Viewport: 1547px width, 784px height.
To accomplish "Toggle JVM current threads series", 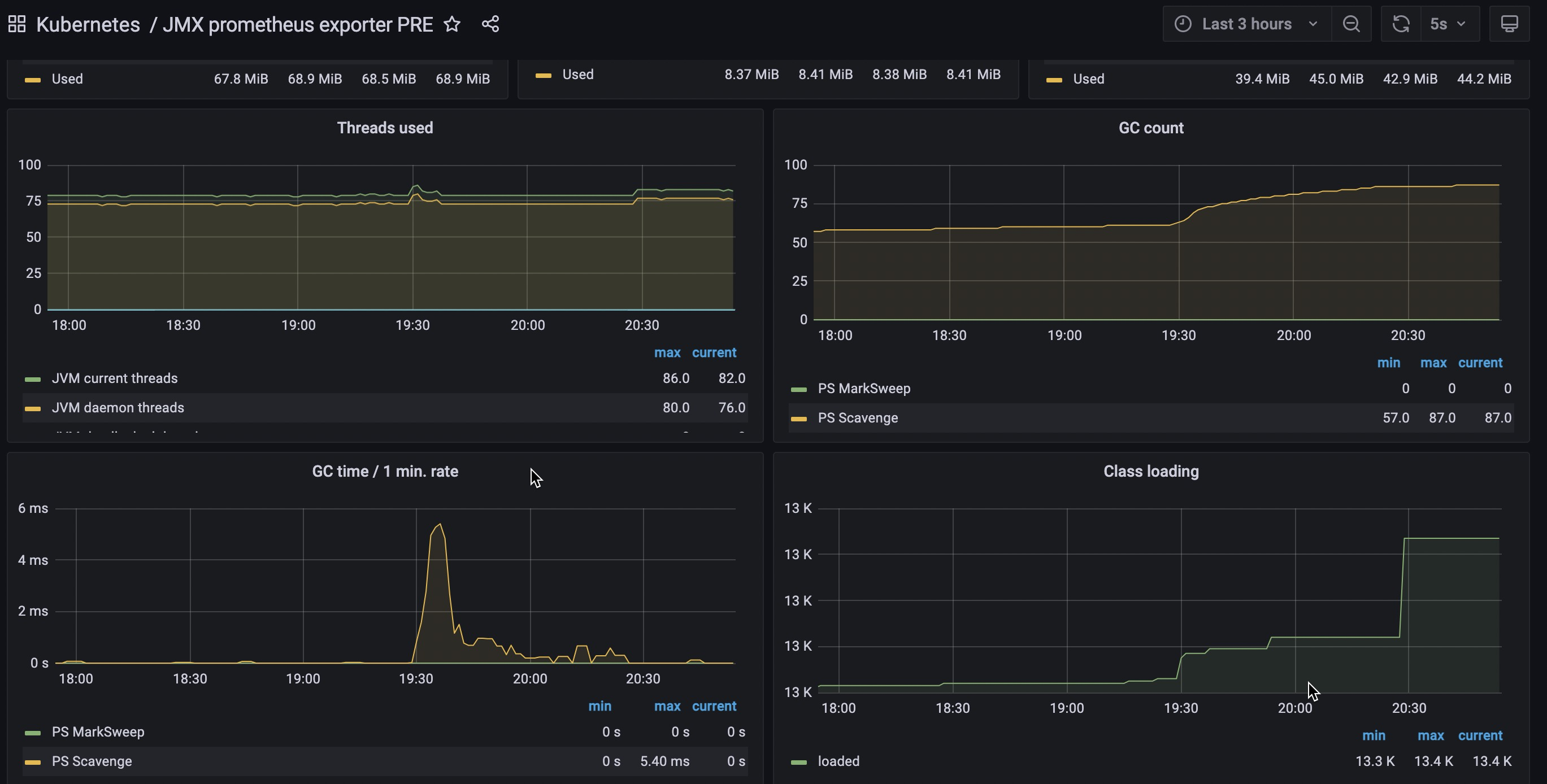I will [x=115, y=378].
